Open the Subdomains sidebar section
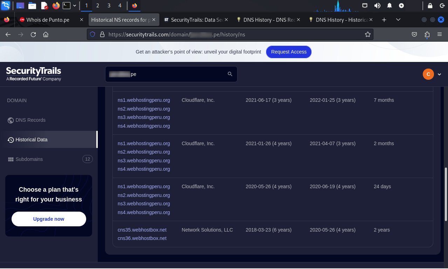This screenshot has height=269, width=448. (29, 159)
